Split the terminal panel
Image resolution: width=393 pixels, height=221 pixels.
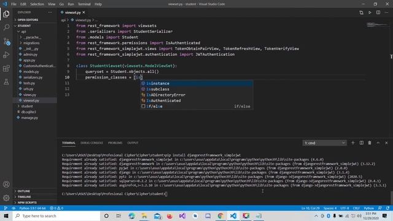pos(362,143)
